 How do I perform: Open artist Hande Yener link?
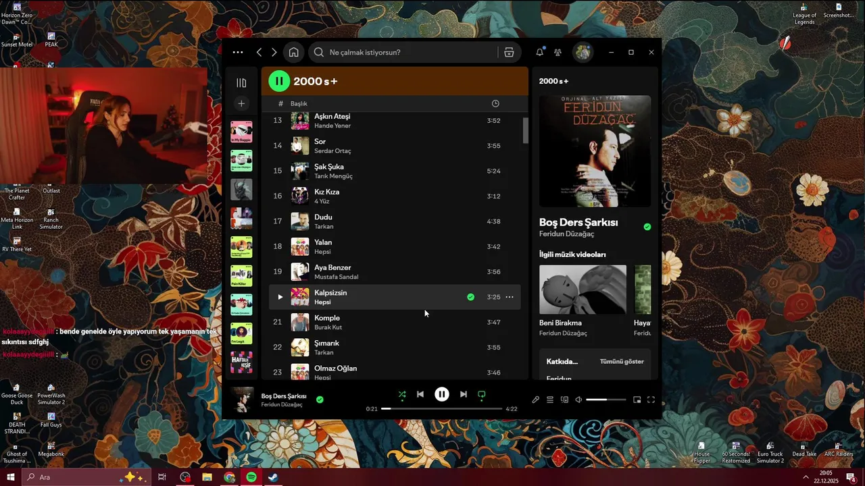[332, 126]
